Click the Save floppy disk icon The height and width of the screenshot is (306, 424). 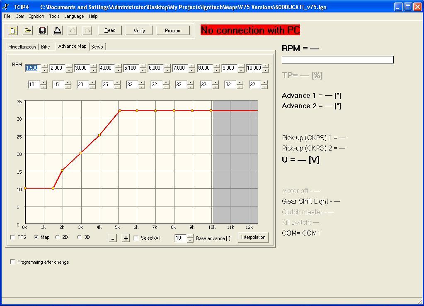42,31
